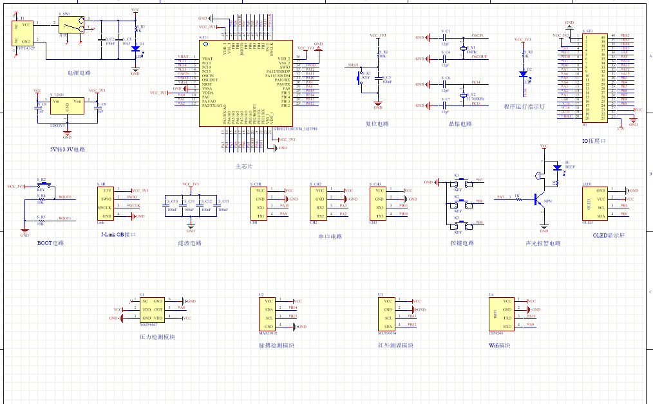The image size is (653, 404).
Task: Click the 电源电路 section label
Action: tap(80, 74)
